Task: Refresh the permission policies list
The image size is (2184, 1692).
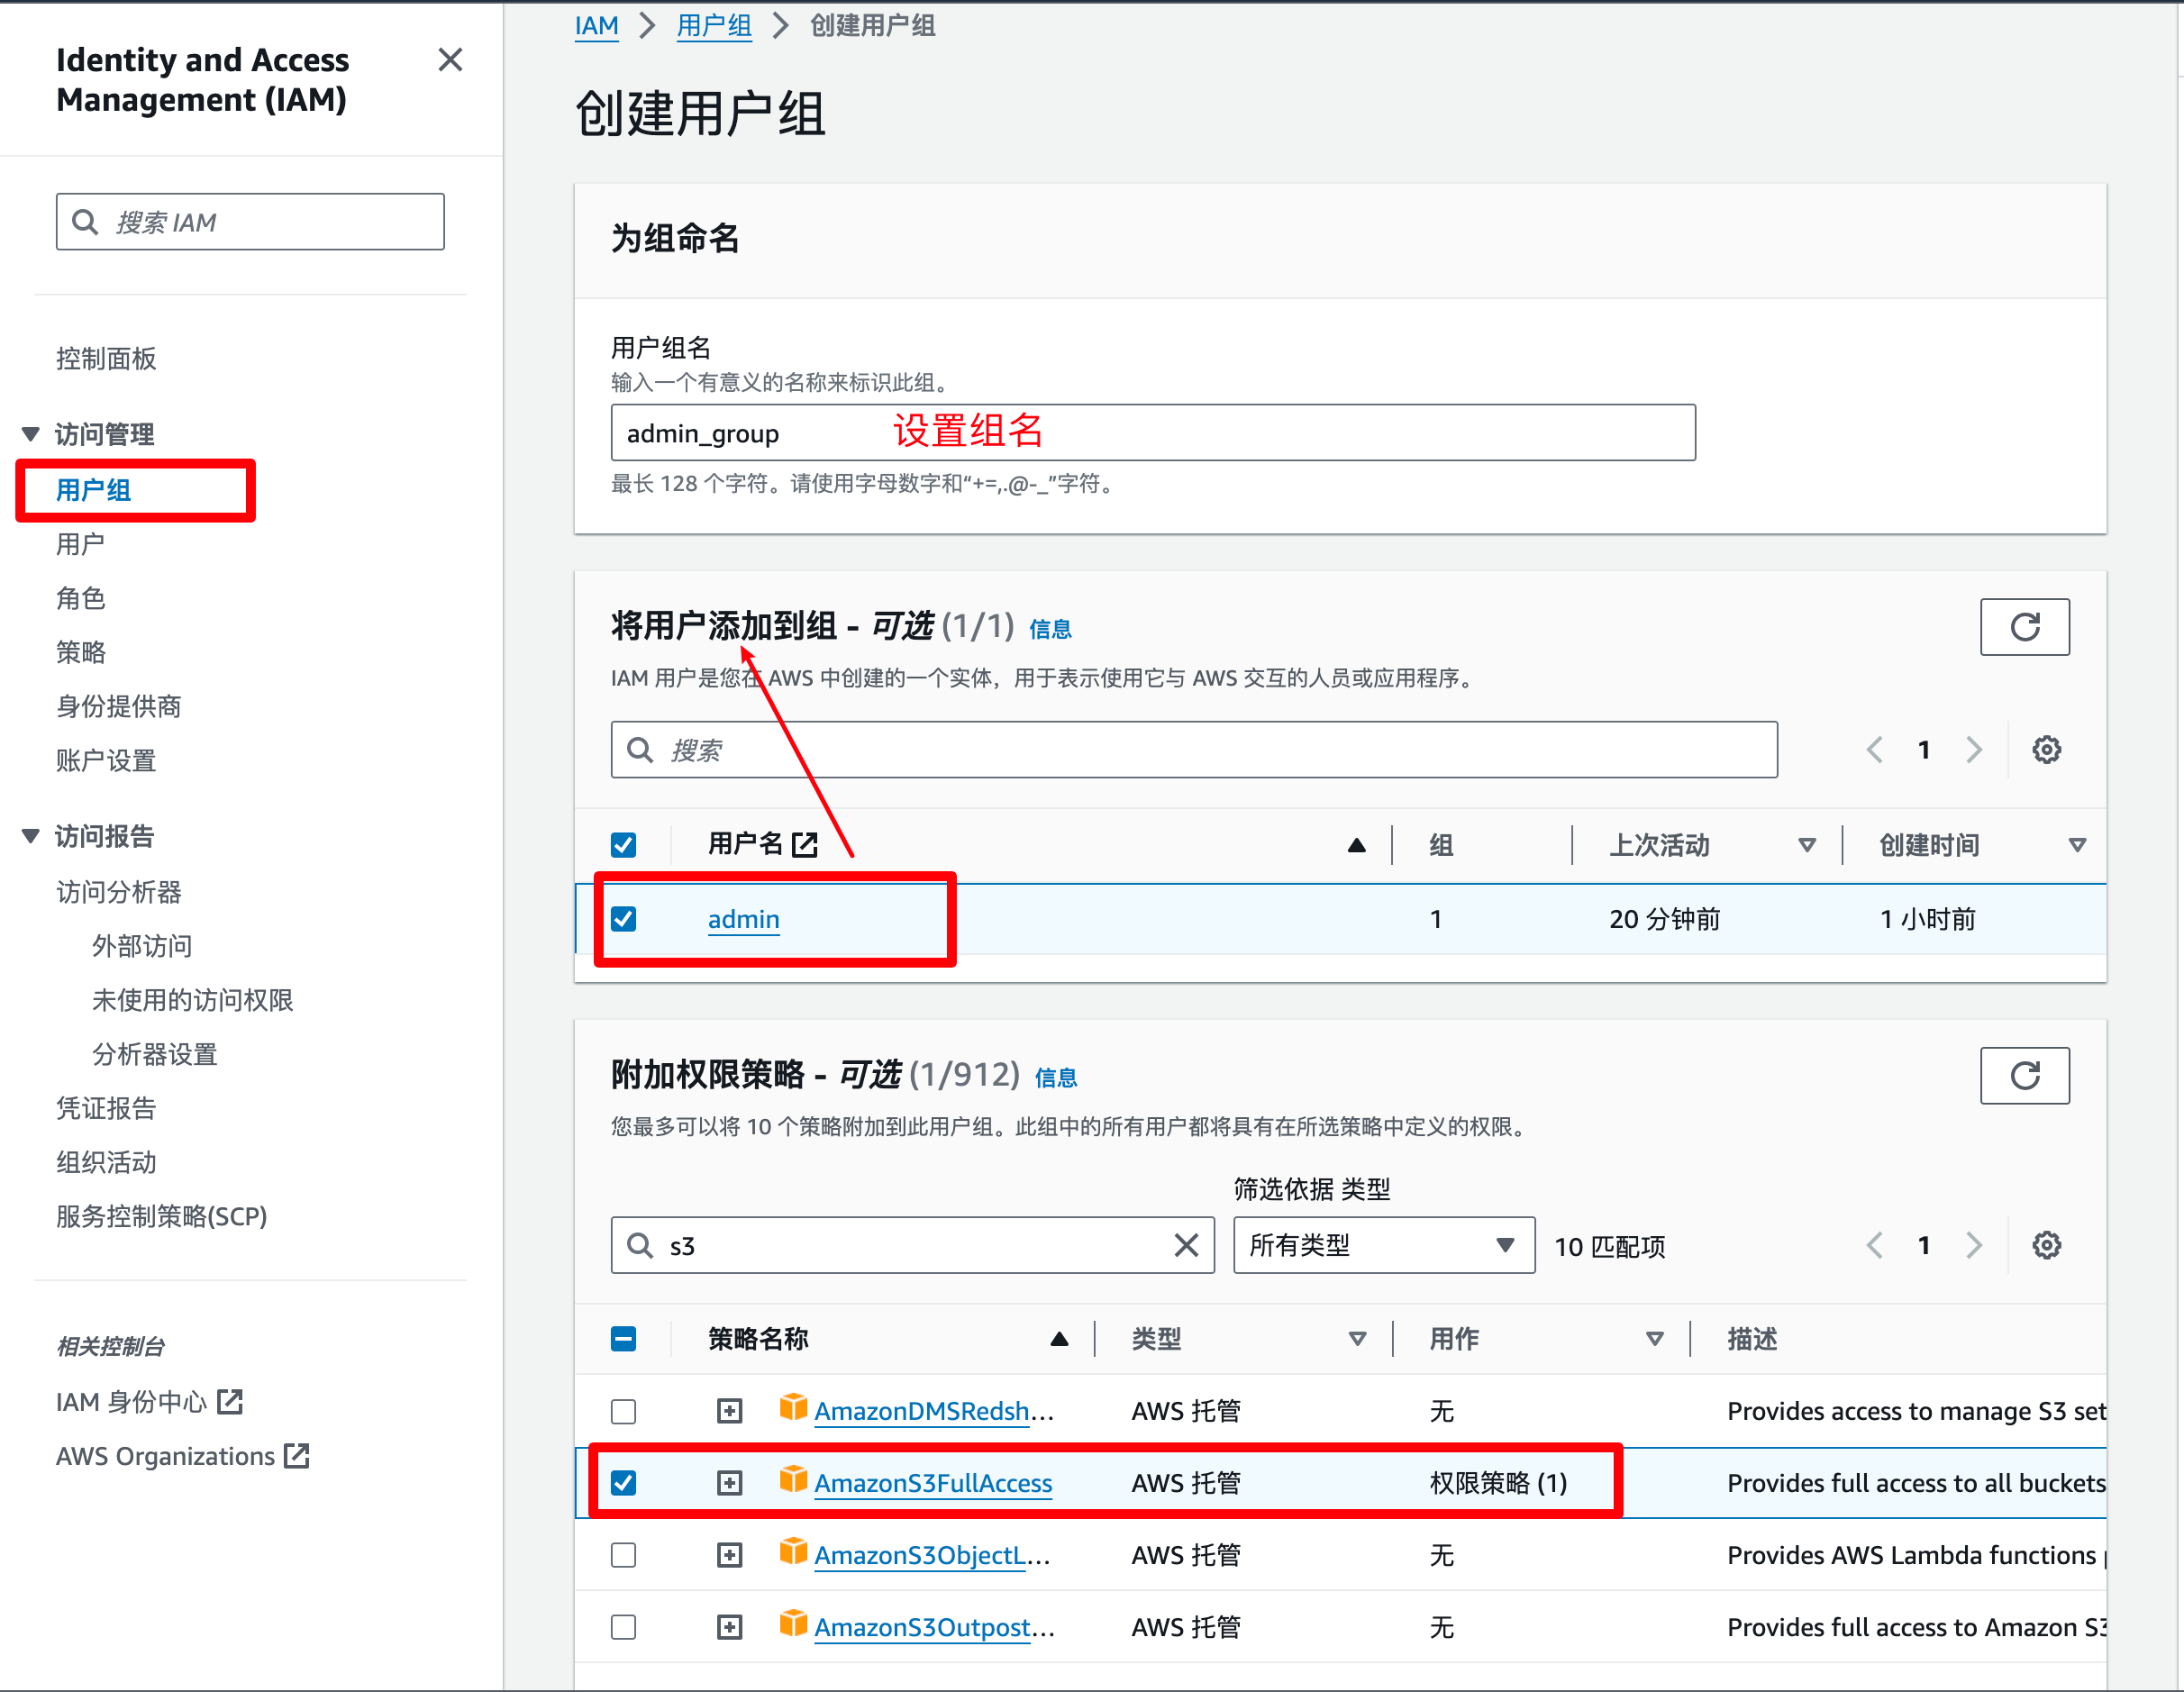Action: [x=2024, y=1076]
